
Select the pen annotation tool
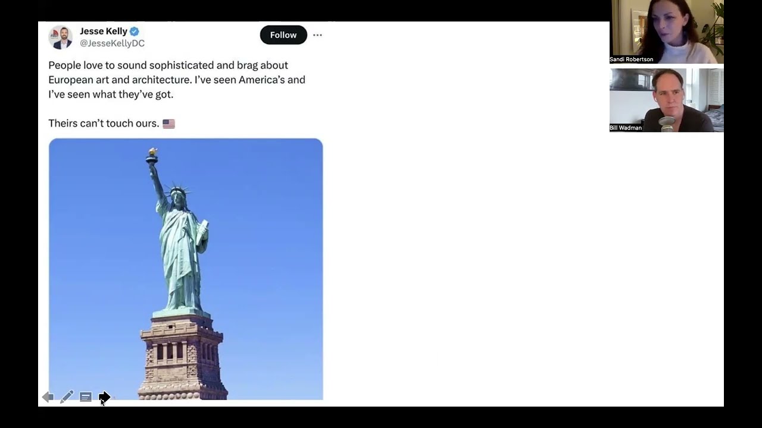point(67,396)
